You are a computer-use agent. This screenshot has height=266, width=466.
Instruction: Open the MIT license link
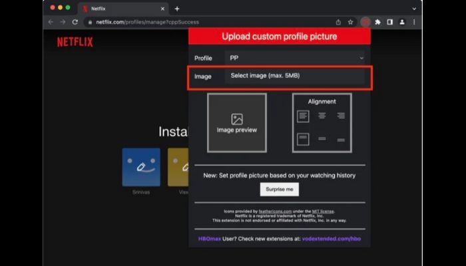click(x=323, y=211)
